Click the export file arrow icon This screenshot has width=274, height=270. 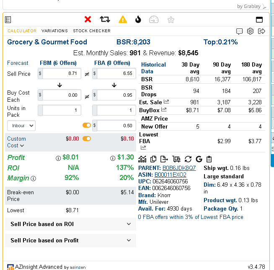[164, 159]
